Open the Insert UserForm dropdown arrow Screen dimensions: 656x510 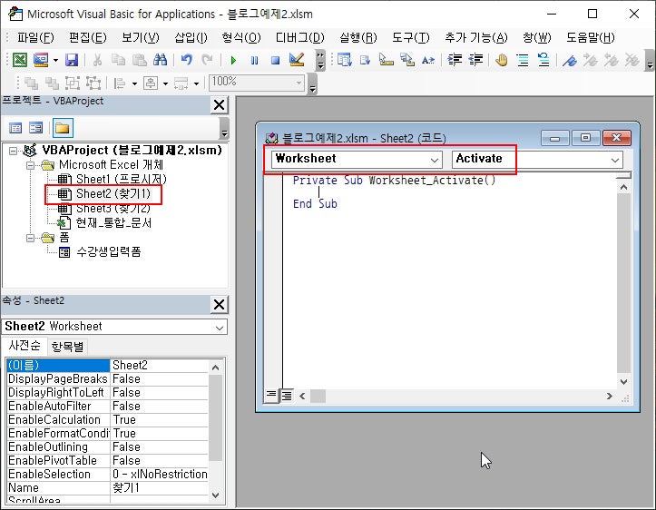coord(55,60)
